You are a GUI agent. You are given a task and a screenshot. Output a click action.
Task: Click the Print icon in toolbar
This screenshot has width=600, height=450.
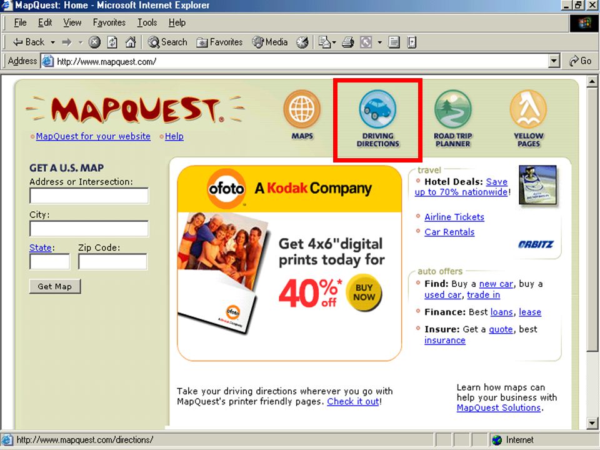(x=348, y=42)
